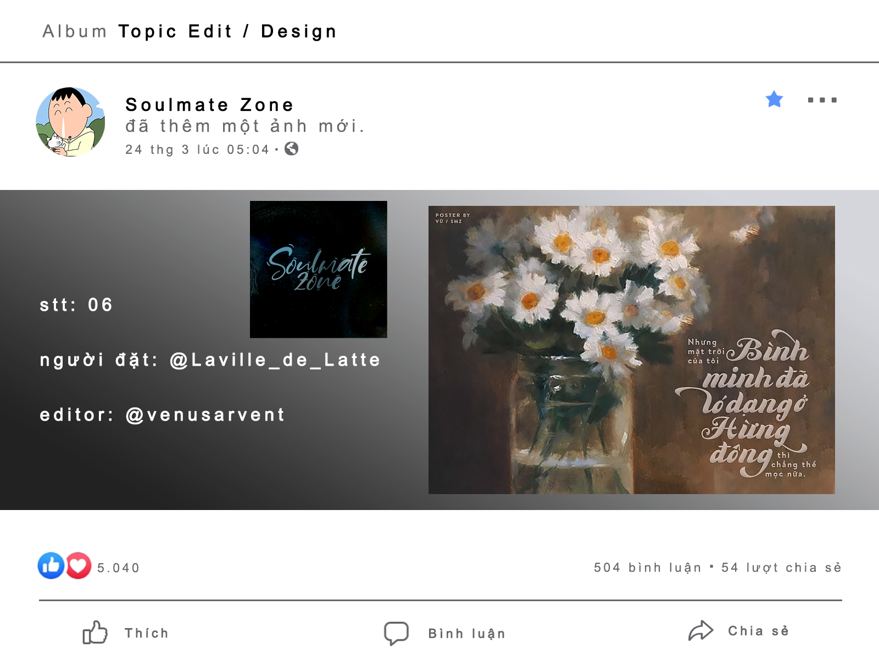Click the globe public privacy icon
This screenshot has width=879, height=661.
292,149
